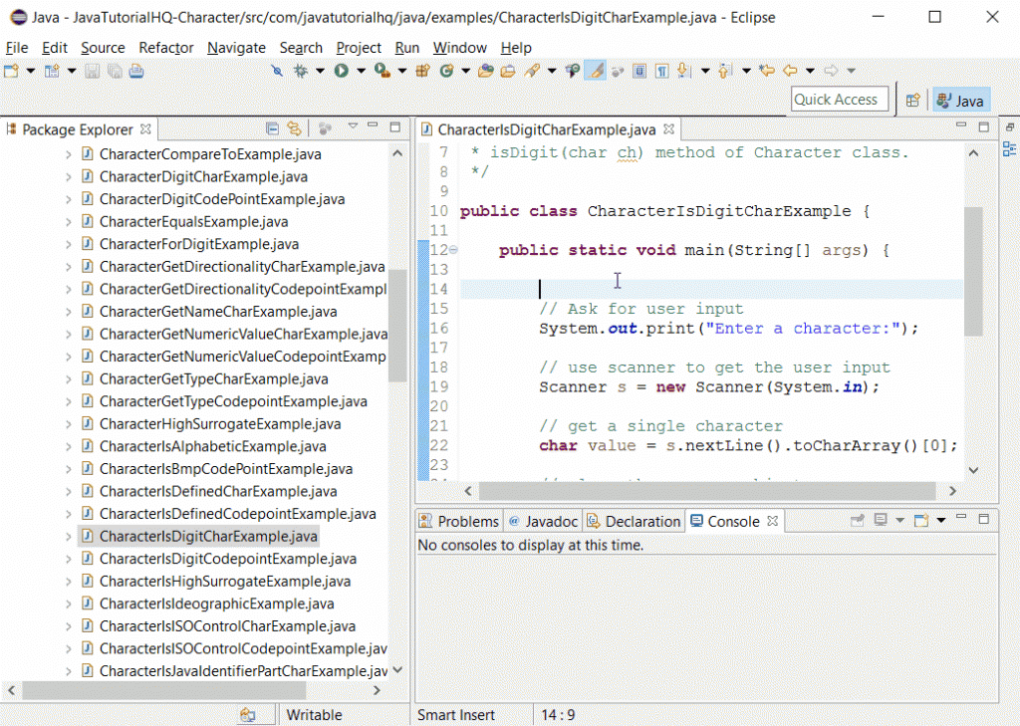
Task: Select CharacterForDigitExample.java in Package Explorer
Action: [199, 244]
